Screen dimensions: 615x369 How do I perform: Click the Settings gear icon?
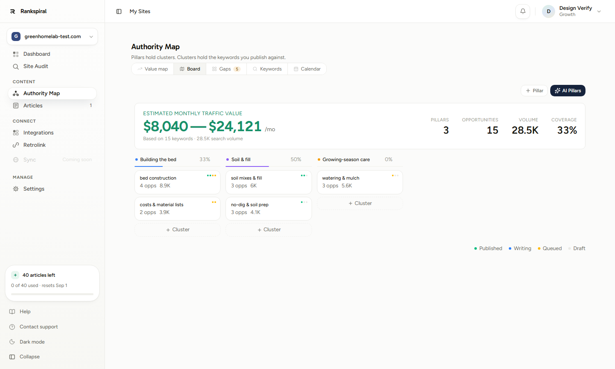(16, 189)
